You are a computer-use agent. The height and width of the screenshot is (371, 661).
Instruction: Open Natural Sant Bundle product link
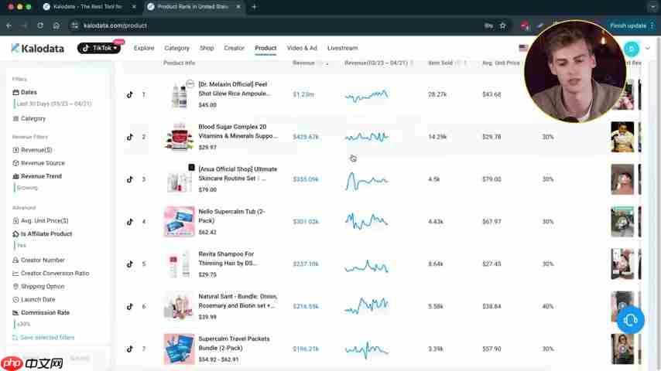[238, 301]
